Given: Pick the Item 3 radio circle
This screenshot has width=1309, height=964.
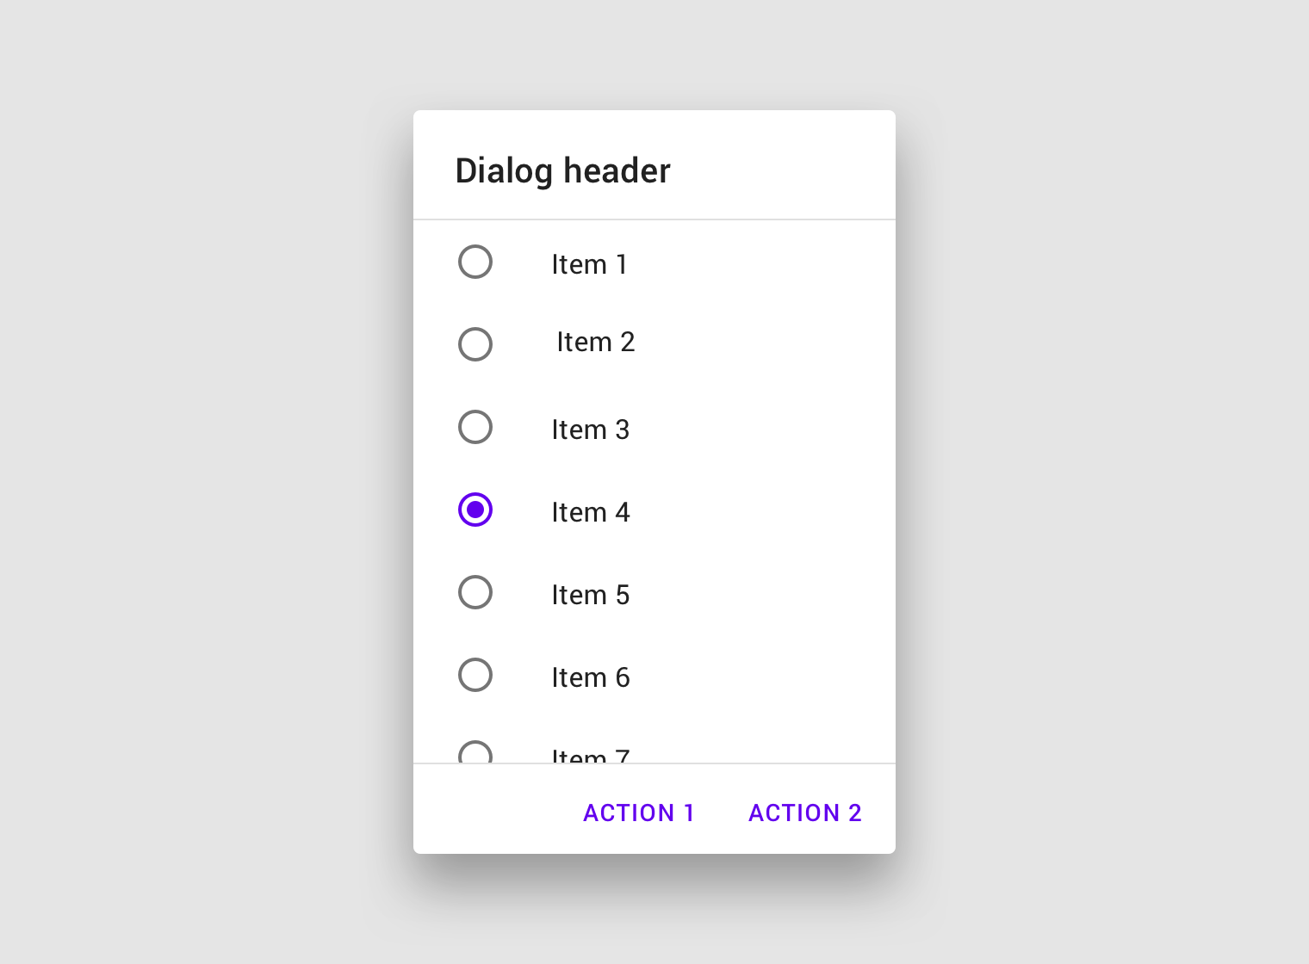Looking at the screenshot, I should (x=475, y=427).
